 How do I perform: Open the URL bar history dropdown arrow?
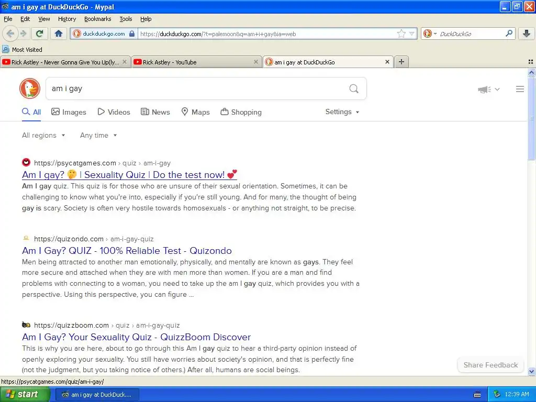(x=411, y=33)
